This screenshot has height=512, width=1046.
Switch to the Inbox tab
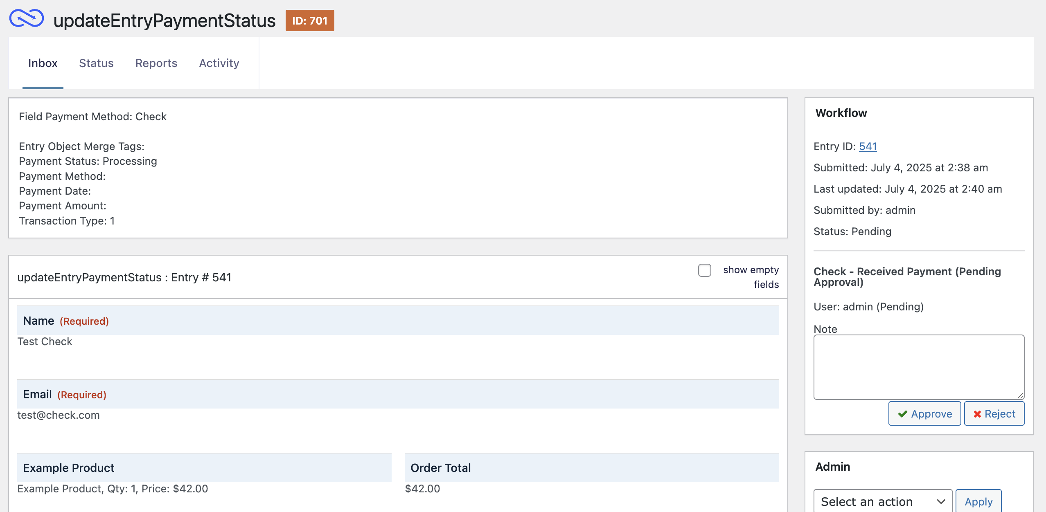(43, 63)
